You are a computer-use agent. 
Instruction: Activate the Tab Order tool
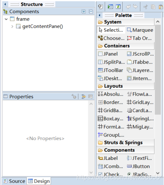click(x=139, y=38)
